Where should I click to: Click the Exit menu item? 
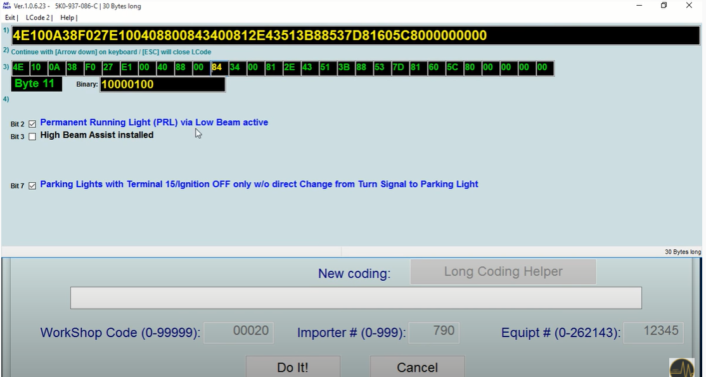pyautogui.click(x=10, y=17)
